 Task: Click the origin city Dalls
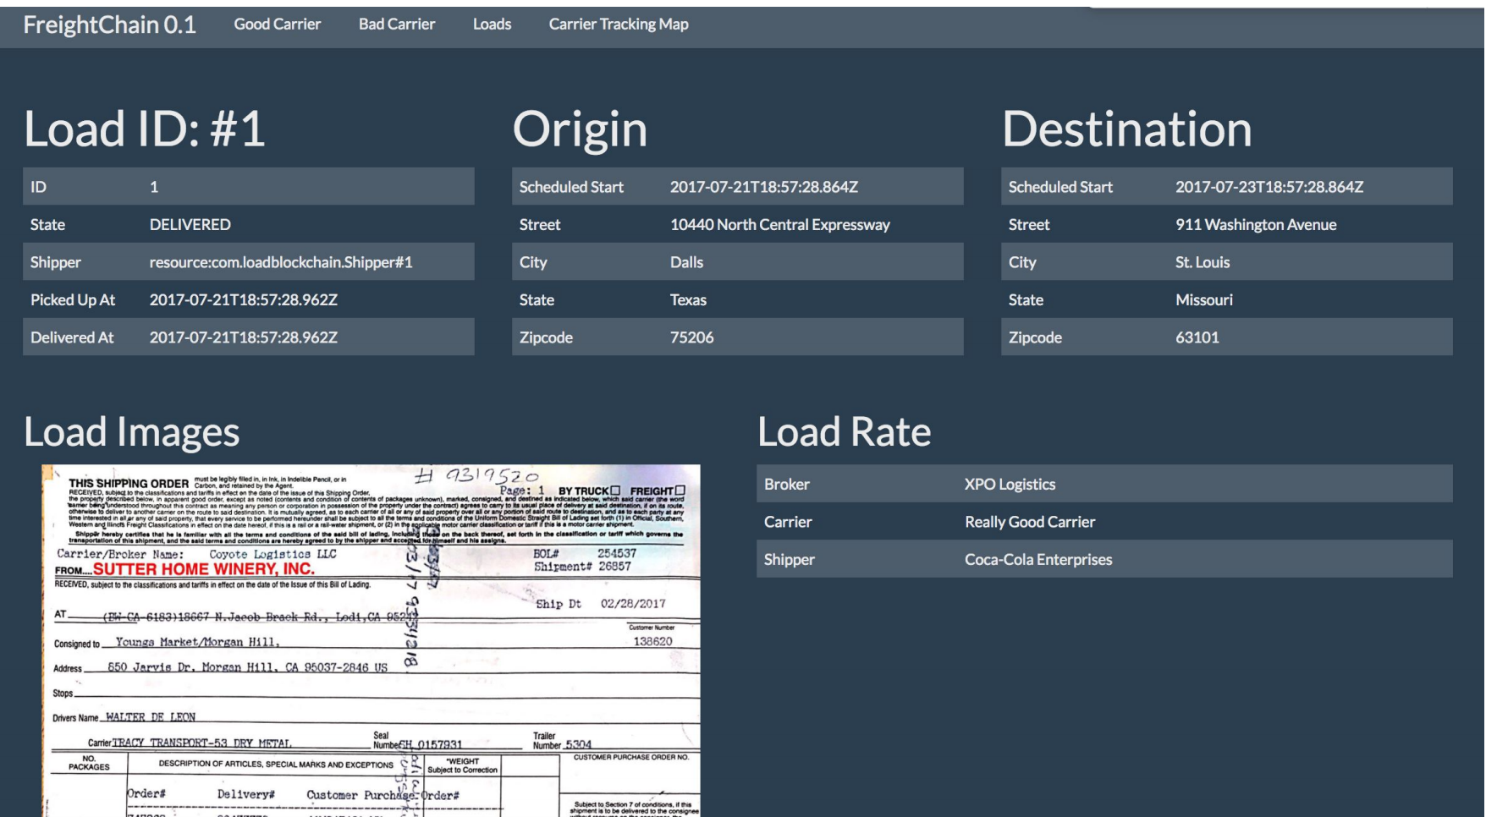point(687,262)
